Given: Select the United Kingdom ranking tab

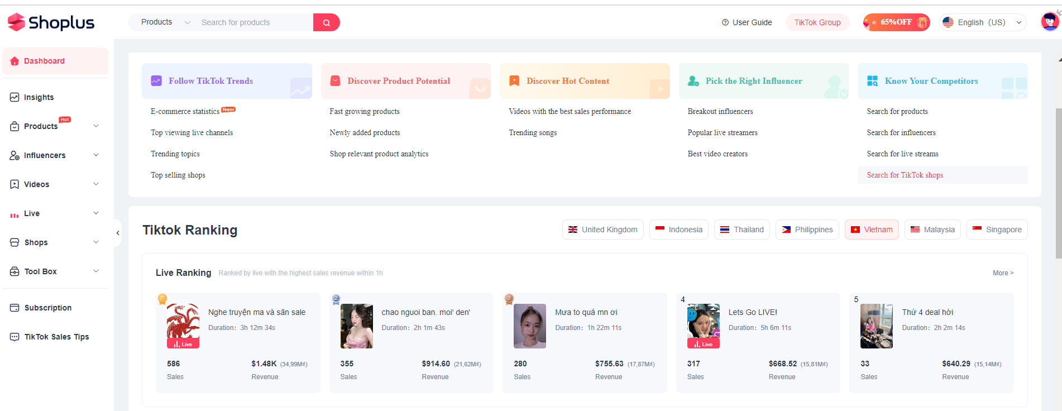Looking at the screenshot, I should pos(603,230).
